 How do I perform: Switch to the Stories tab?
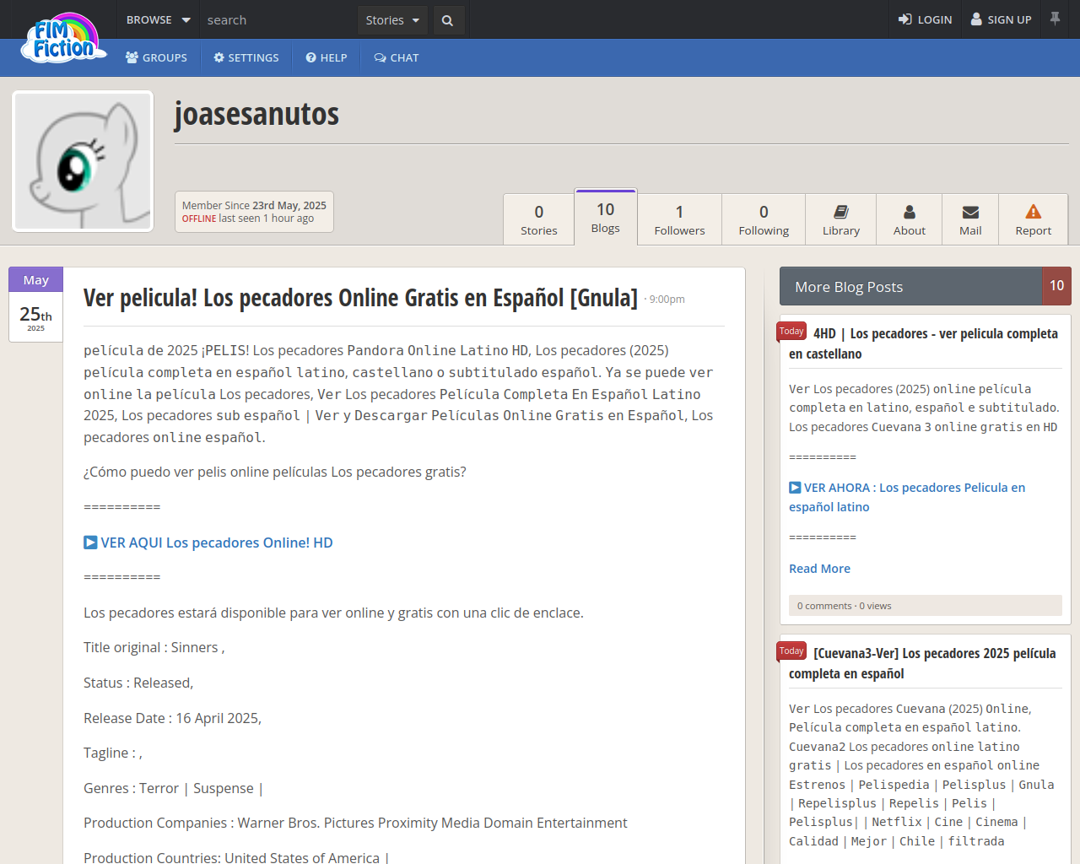tap(539, 219)
